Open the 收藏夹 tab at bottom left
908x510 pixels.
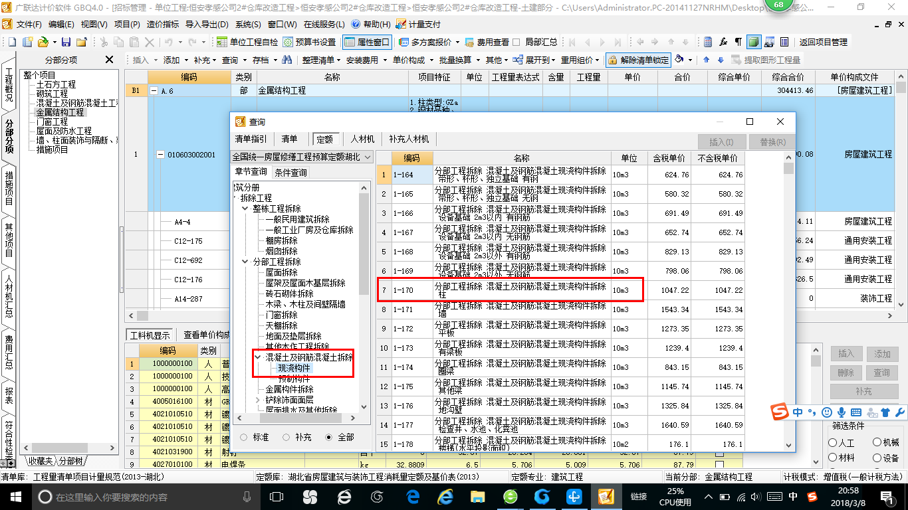point(40,461)
